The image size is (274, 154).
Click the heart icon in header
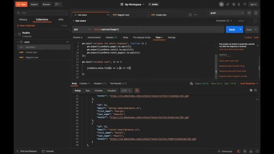[245, 4]
